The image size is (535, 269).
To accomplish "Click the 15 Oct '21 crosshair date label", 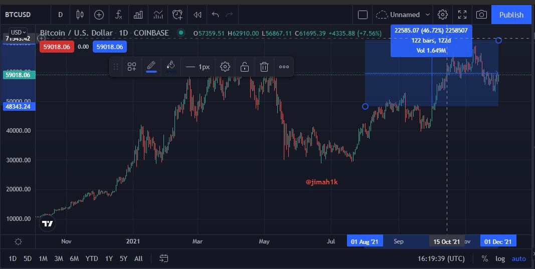I will (x=447, y=242).
